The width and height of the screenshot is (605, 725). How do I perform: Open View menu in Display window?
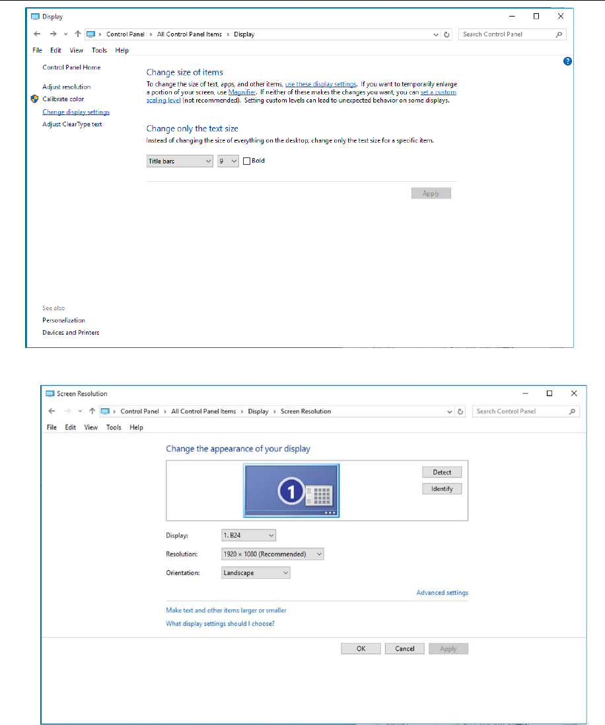pos(76,50)
